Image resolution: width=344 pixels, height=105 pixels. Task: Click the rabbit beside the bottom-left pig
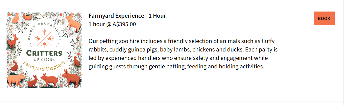[33, 81]
